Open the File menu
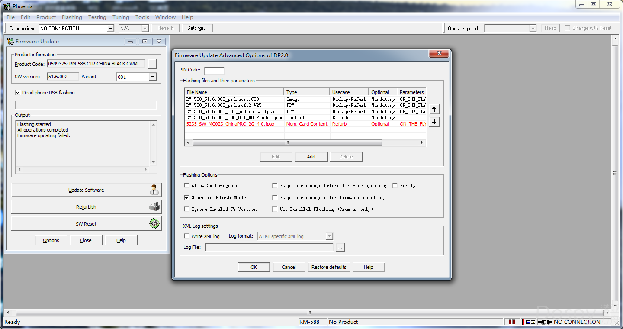623x329 pixels. [10, 17]
